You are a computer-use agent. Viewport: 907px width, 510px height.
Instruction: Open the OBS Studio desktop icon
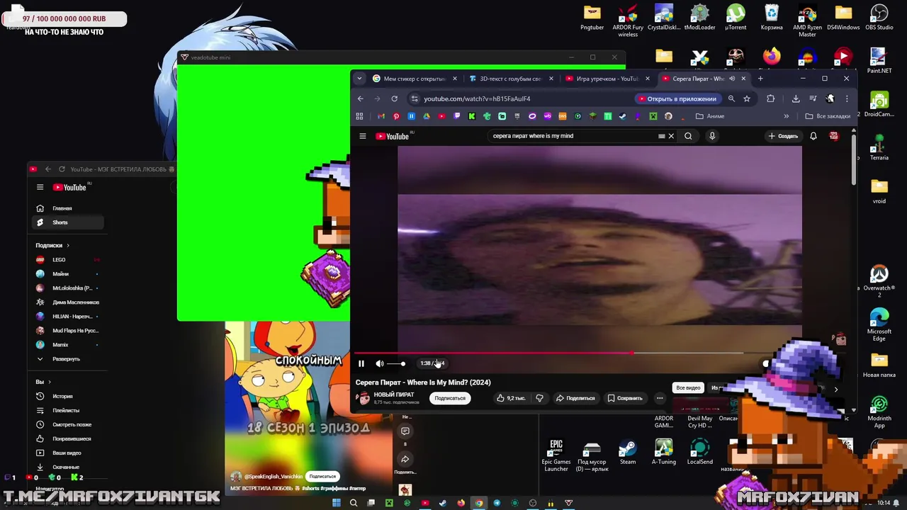(879, 18)
